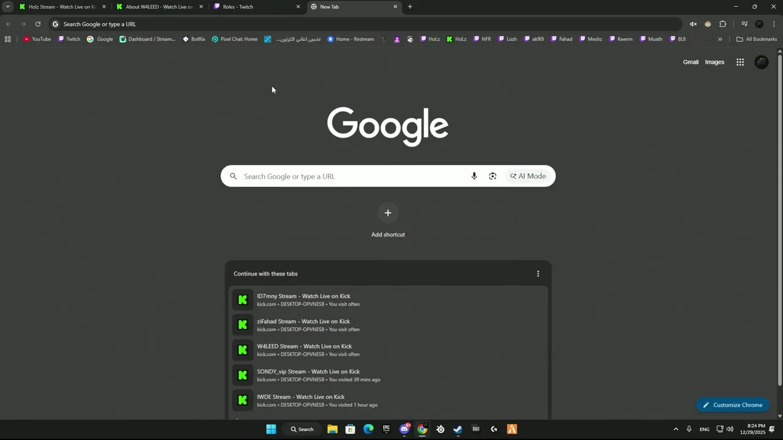Open ID7mny Stream from continue tabs

[388, 299]
